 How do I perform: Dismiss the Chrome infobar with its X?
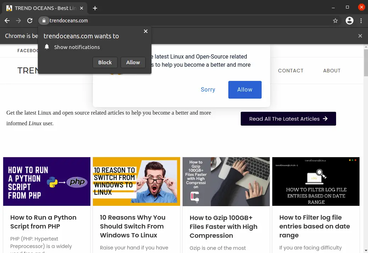click(360, 36)
